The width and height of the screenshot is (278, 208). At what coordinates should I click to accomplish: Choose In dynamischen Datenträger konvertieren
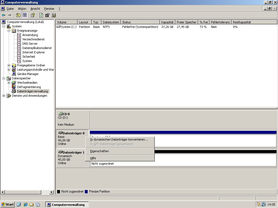[x=119, y=139]
